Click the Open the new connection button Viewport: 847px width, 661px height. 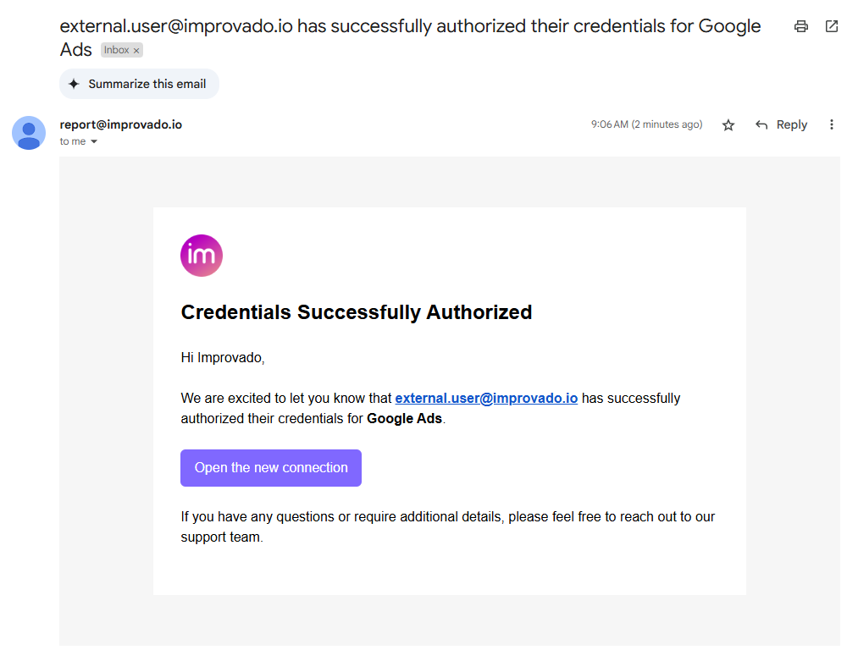[x=271, y=468]
